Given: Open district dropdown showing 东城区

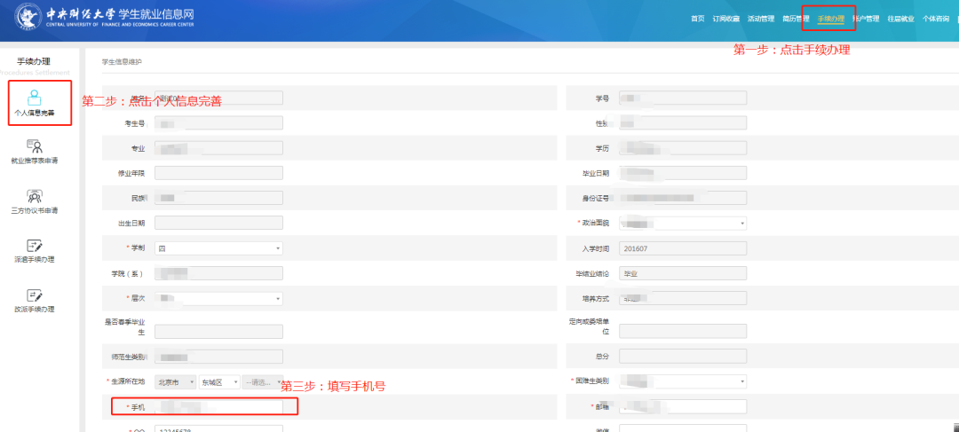Looking at the screenshot, I should tap(218, 381).
